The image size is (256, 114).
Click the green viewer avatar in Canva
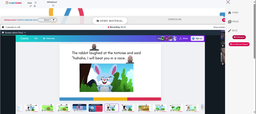[163, 38]
